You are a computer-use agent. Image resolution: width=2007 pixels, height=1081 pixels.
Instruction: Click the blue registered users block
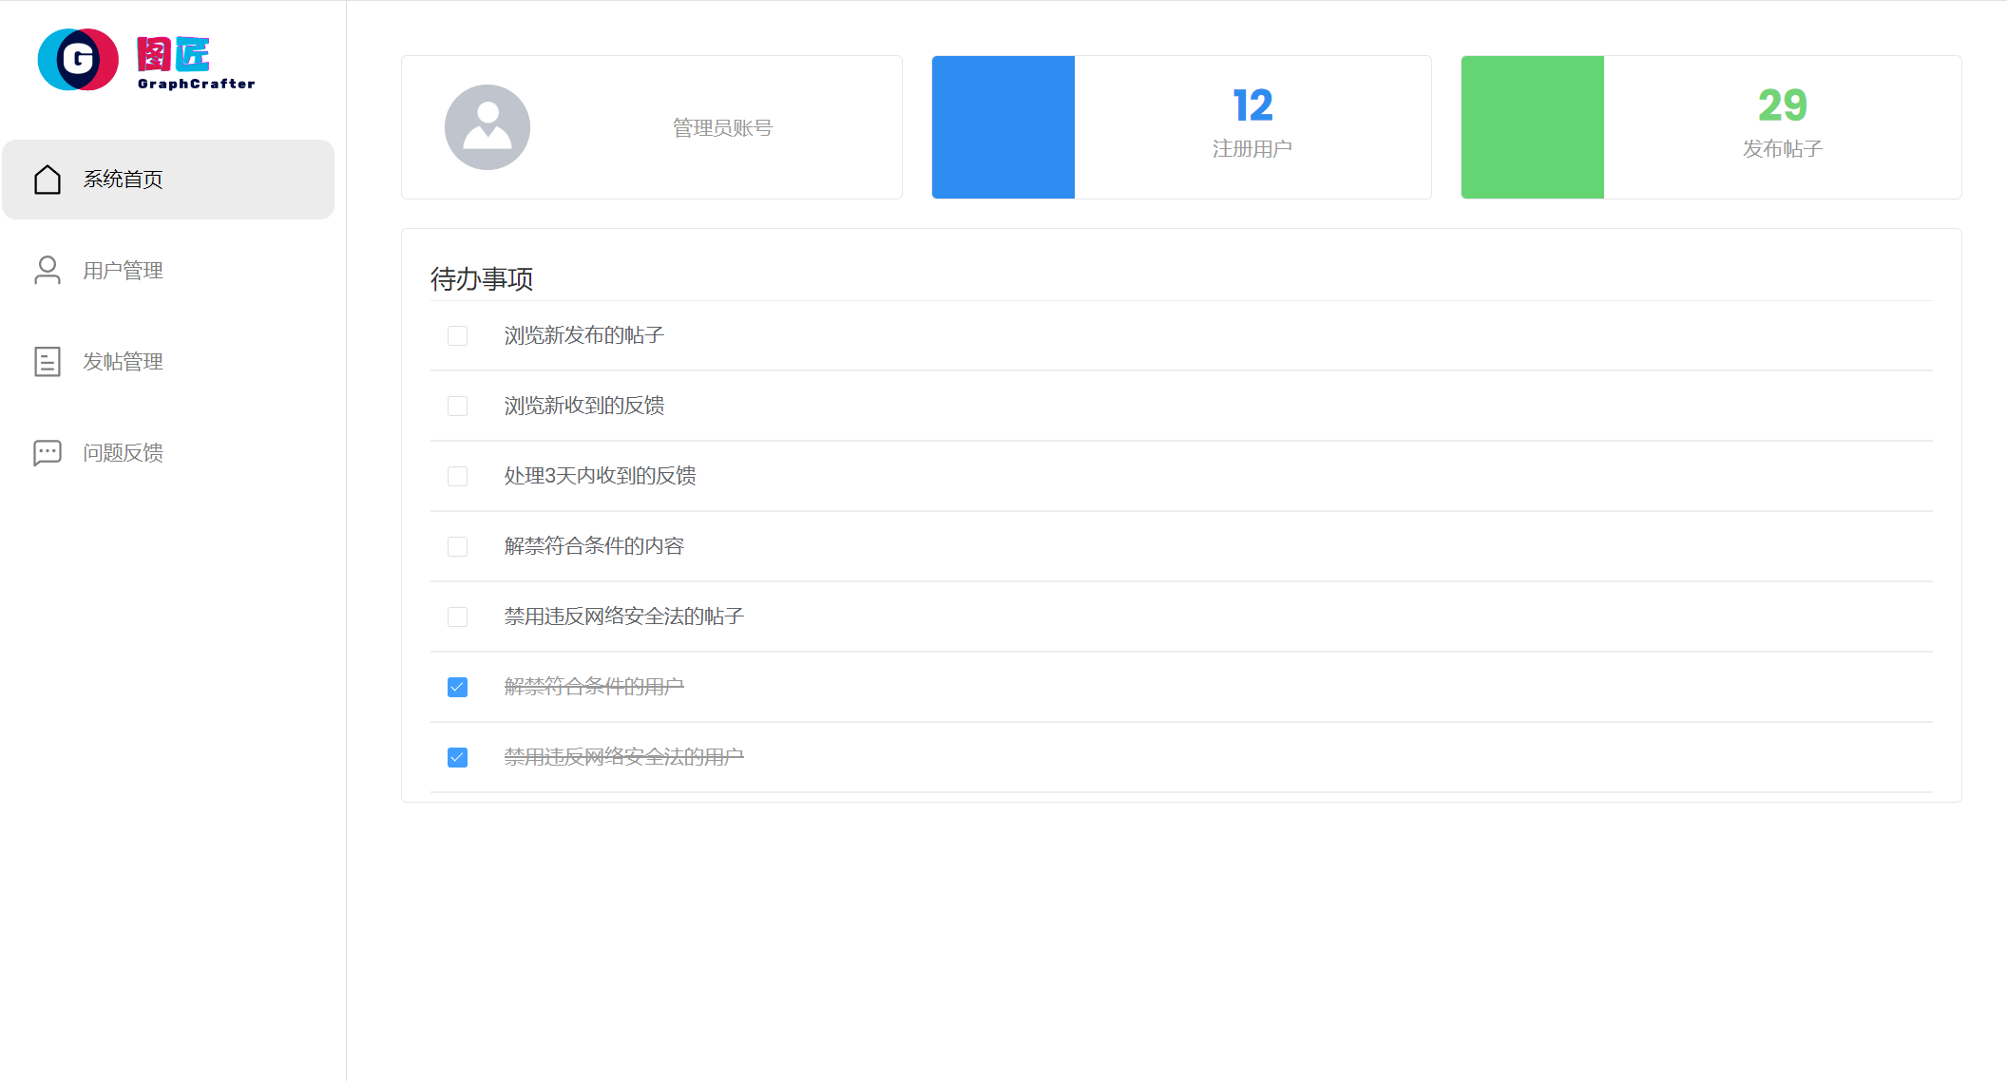pos(1003,127)
